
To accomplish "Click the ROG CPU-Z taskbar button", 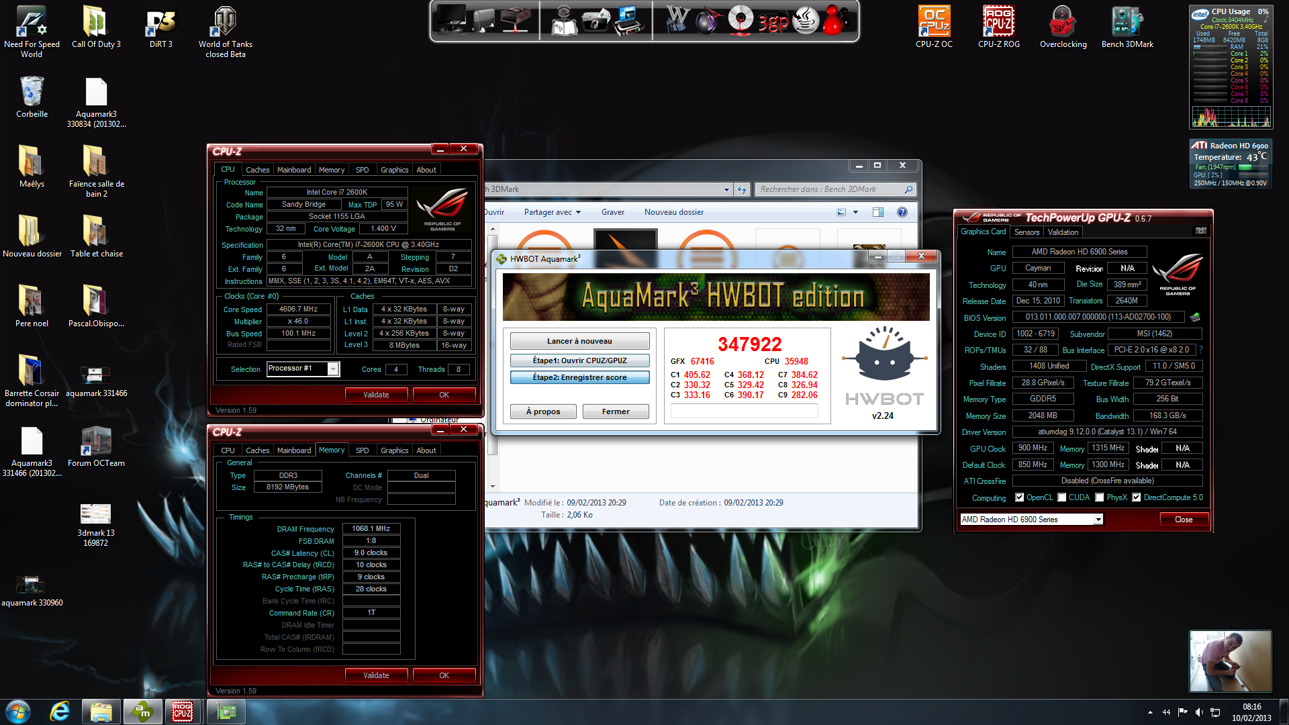I will [183, 712].
